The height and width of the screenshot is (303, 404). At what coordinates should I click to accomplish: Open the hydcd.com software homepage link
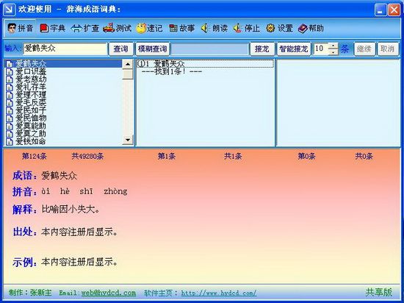click(219, 293)
